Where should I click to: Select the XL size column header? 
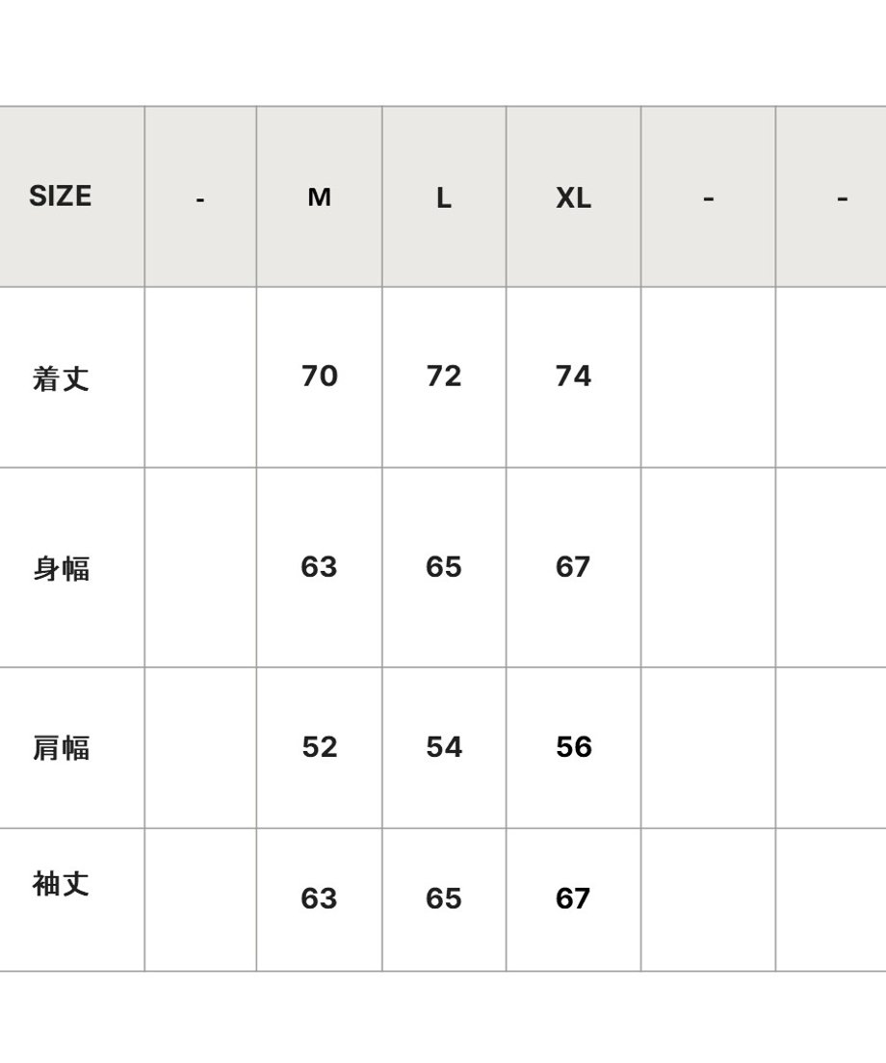[x=574, y=196]
